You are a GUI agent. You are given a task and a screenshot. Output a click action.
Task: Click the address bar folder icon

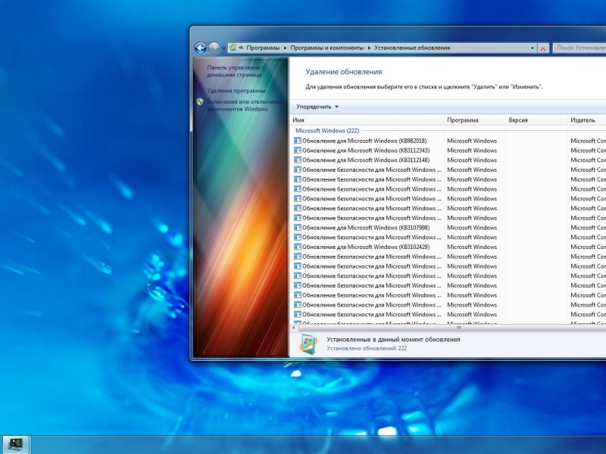pos(233,48)
